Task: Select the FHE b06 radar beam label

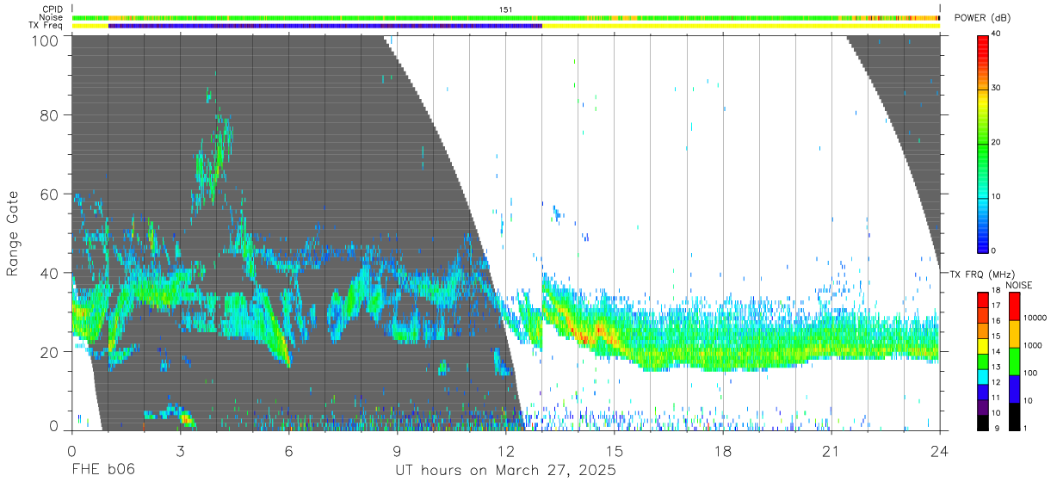Action: pos(102,471)
